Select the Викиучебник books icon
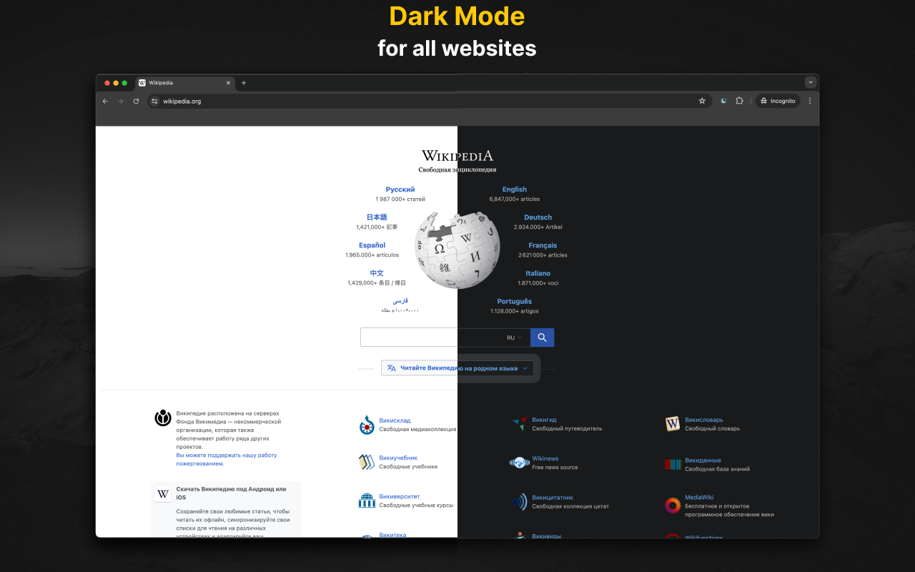 click(x=367, y=463)
